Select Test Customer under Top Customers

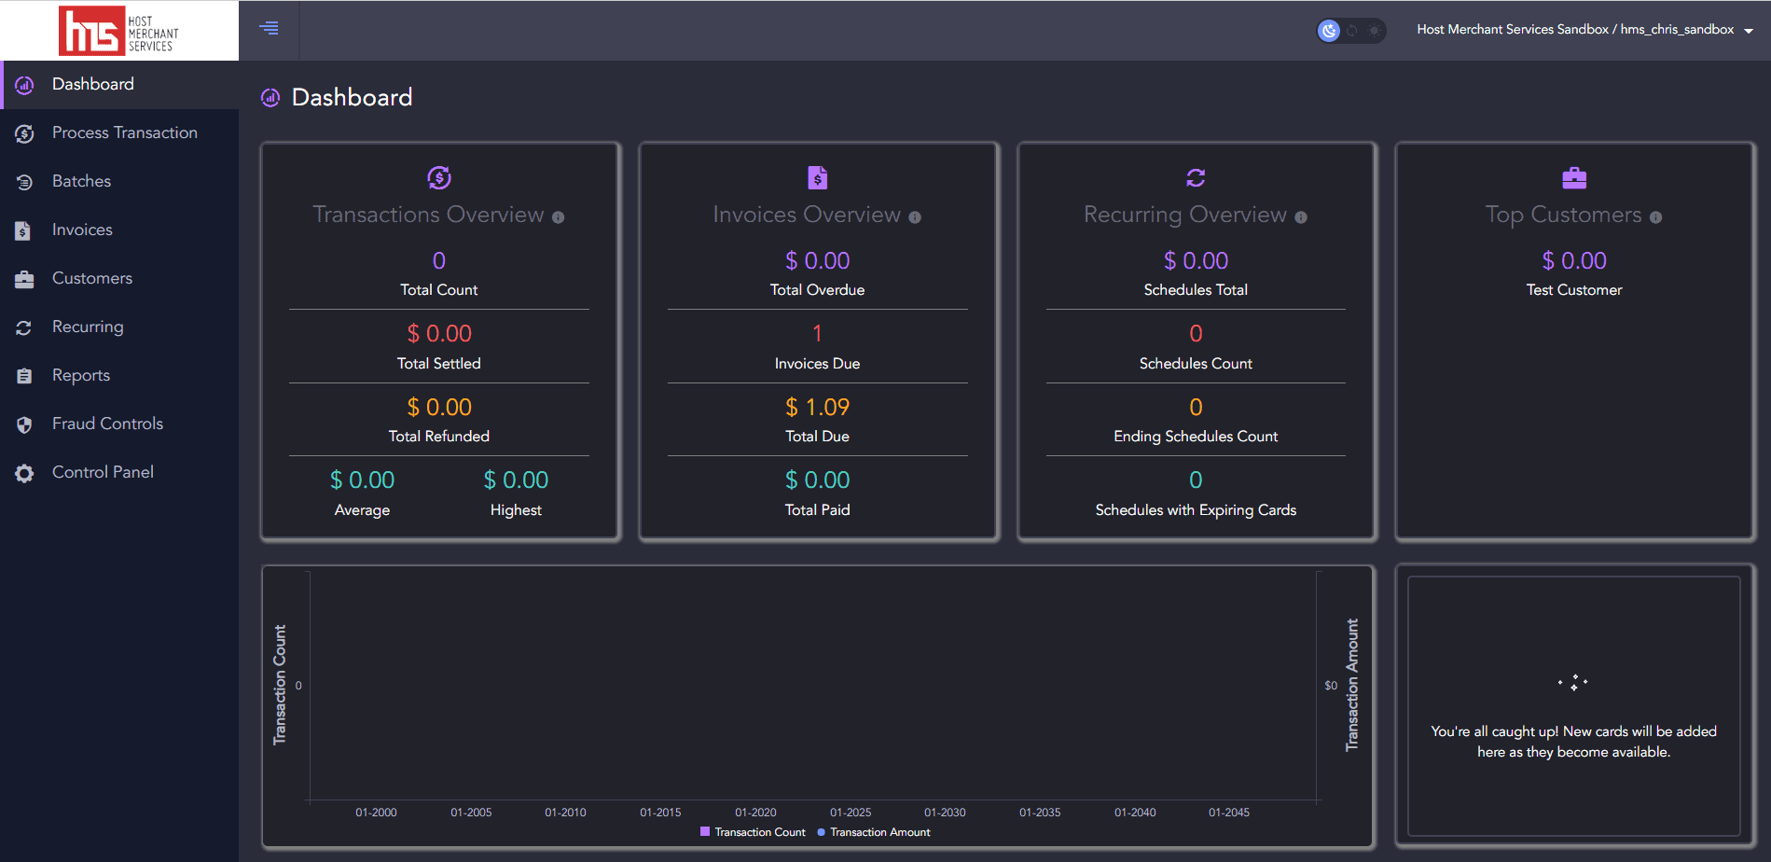(x=1573, y=289)
